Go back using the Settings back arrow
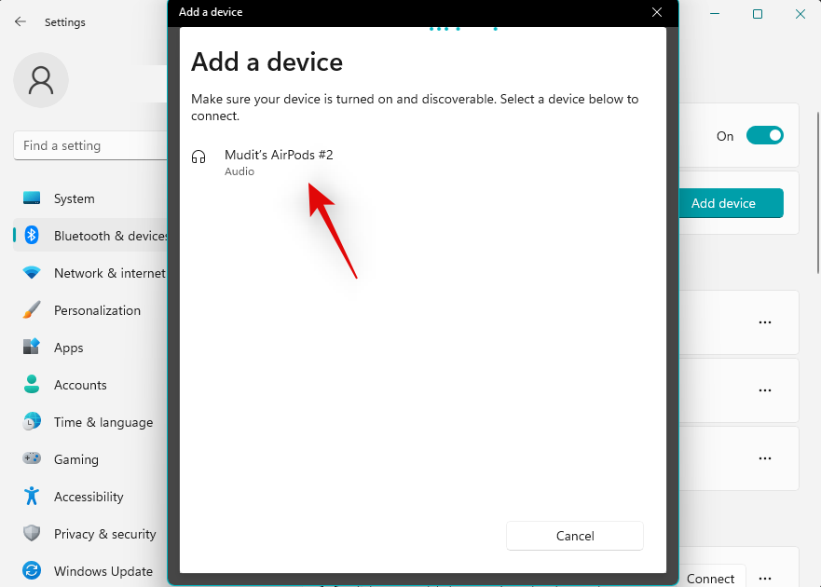Screen dimensions: 821x587 pos(20,22)
